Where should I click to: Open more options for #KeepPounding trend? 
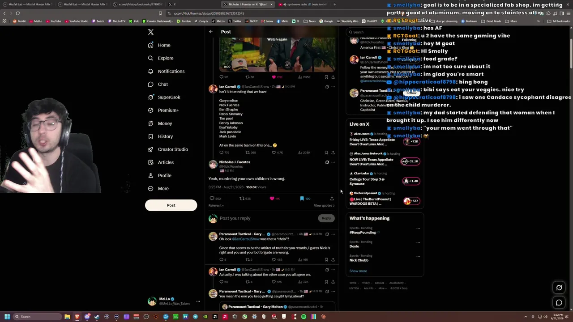pyautogui.click(x=418, y=229)
